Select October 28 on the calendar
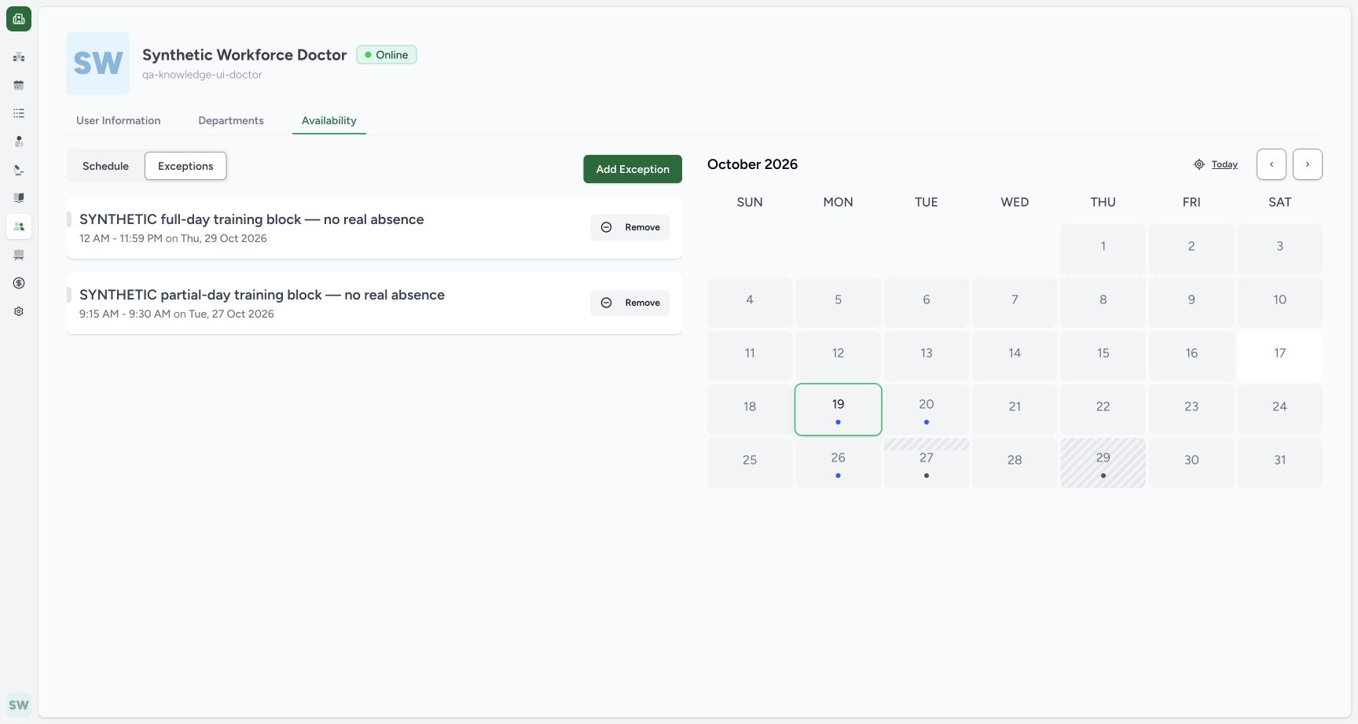Viewport: 1358px width, 724px height. [x=1015, y=463]
